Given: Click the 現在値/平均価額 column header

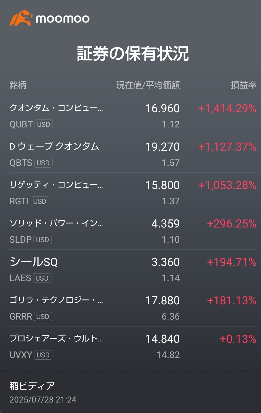Looking at the screenshot, I should click(x=148, y=85).
